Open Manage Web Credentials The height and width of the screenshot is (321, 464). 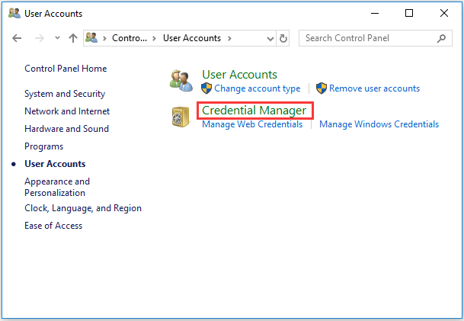click(252, 124)
